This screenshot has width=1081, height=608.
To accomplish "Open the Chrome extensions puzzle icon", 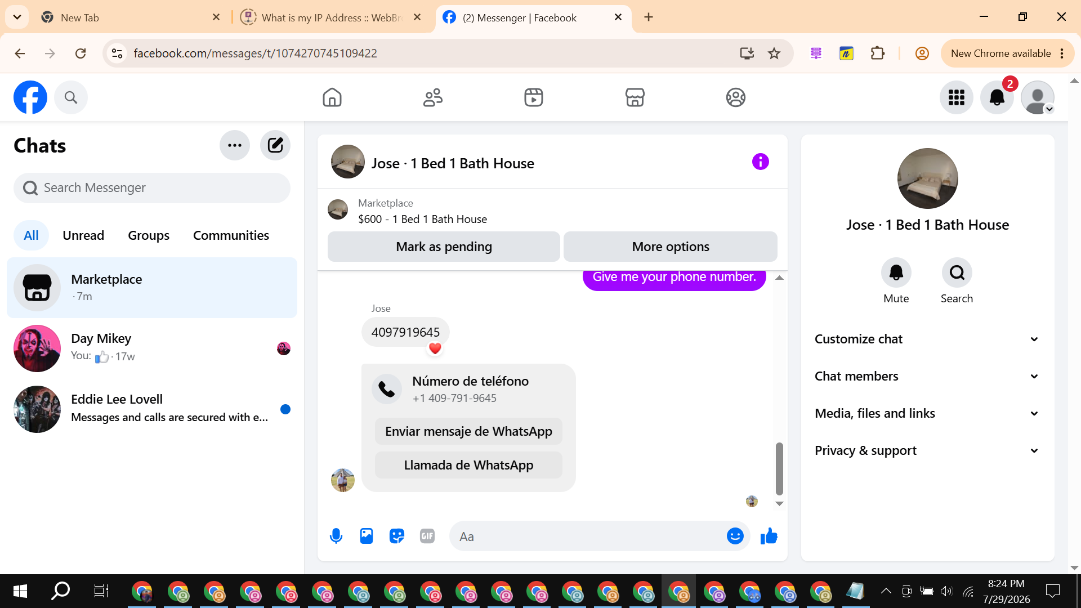I will [878, 53].
